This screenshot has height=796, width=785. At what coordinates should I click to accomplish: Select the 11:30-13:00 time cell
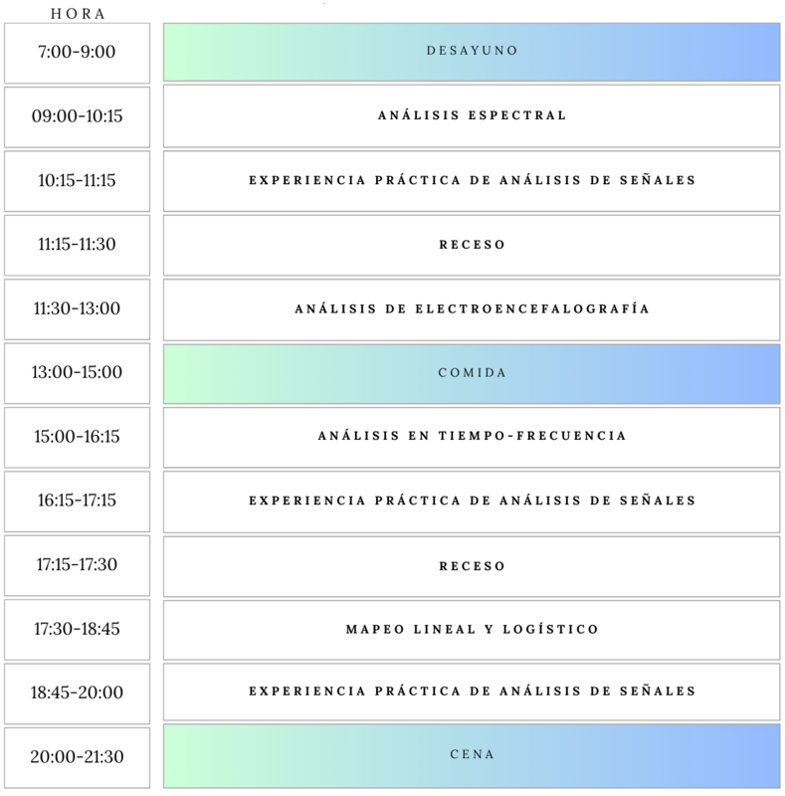pyautogui.click(x=78, y=309)
